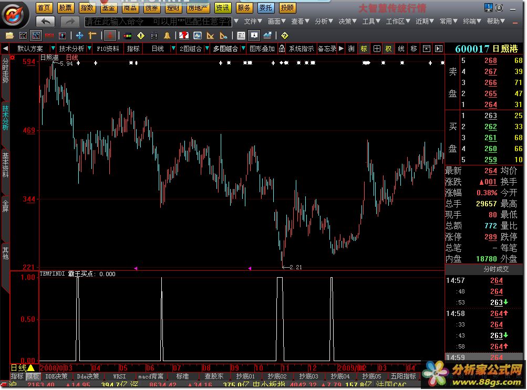Open the 2图组合 dropdown arrow
Viewport: 527px width, 390px height.
(x=206, y=49)
